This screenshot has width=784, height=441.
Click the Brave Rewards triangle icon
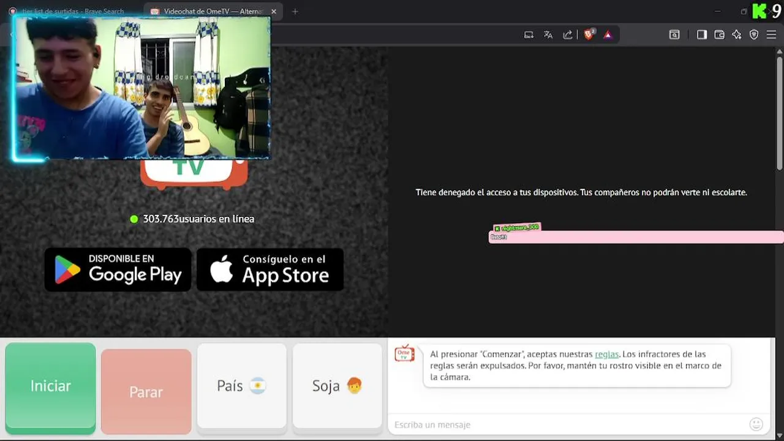[608, 35]
